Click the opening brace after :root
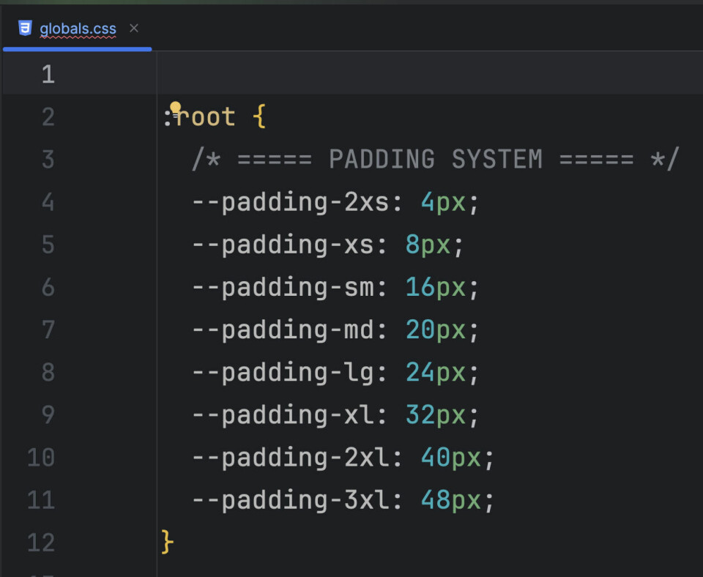 click(x=259, y=116)
